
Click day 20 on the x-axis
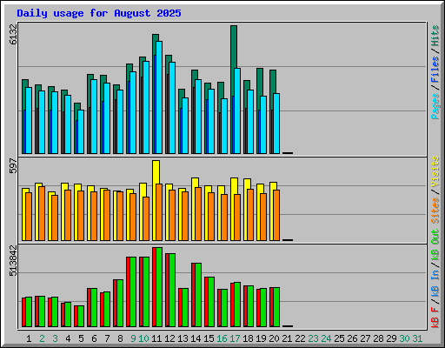274,338
